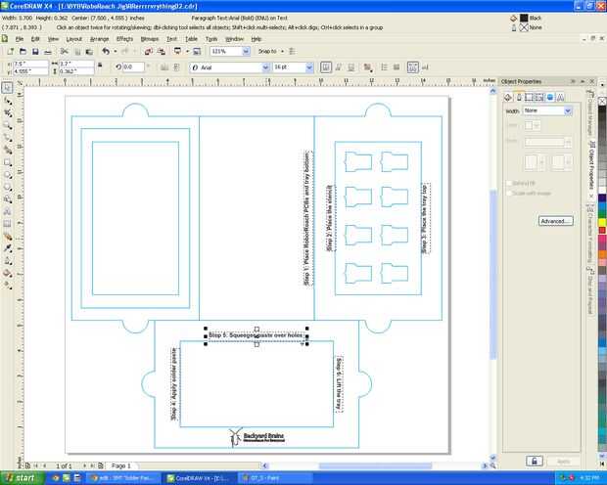This screenshot has height=485, width=607.
Task: Select the Fill tab in Object Properties
Action: point(508,97)
